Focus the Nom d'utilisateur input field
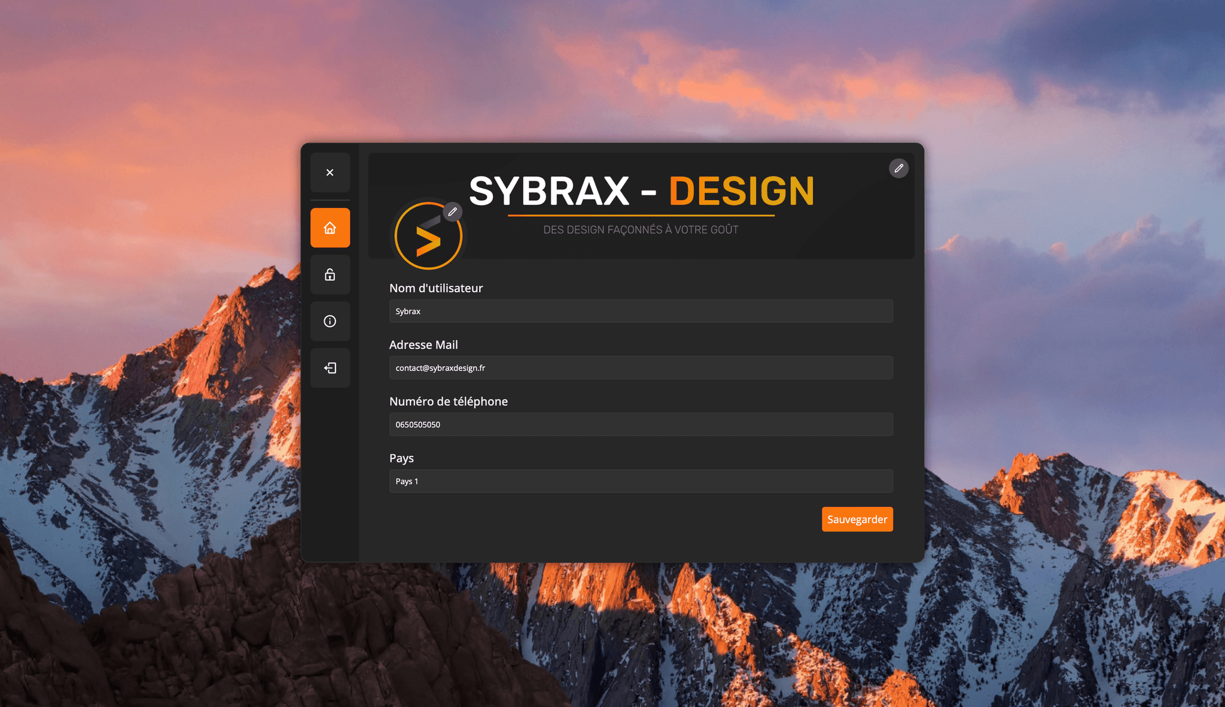This screenshot has width=1225, height=707. (x=641, y=311)
